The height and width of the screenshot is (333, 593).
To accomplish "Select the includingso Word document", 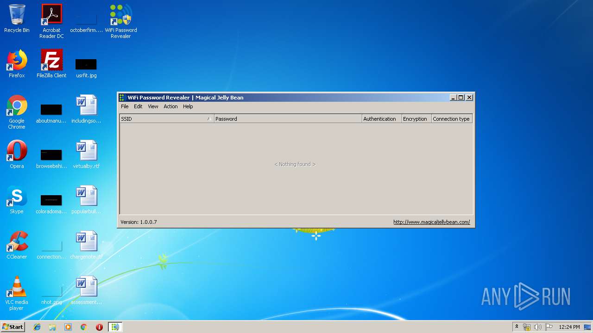I will [86, 109].
